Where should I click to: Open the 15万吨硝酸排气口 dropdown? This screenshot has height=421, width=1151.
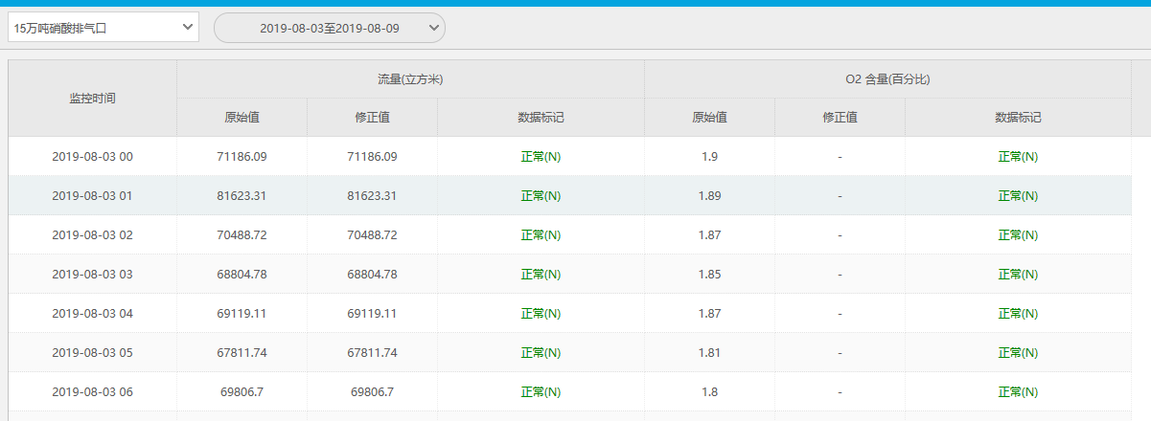pyautogui.click(x=103, y=28)
